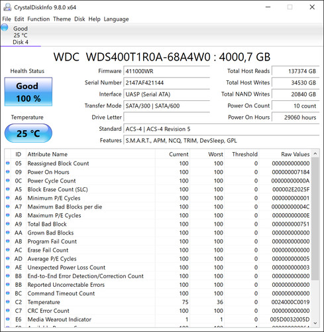Select the Total Bad Block attribute name
This screenshot has height=332, width=324.
point(47,224)
